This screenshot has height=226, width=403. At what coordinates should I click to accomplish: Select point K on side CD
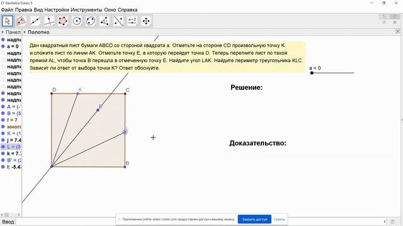[77, 94]
